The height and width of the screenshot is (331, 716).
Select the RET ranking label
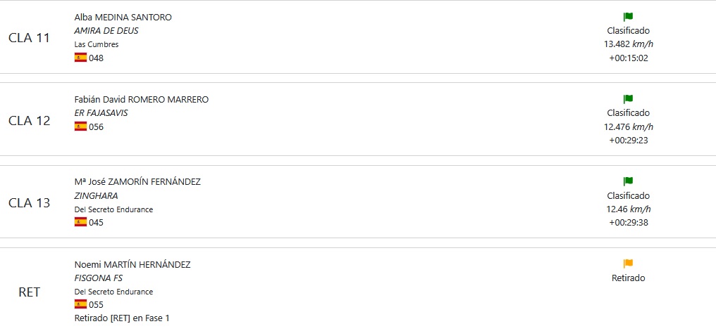(x=29, y=292)
